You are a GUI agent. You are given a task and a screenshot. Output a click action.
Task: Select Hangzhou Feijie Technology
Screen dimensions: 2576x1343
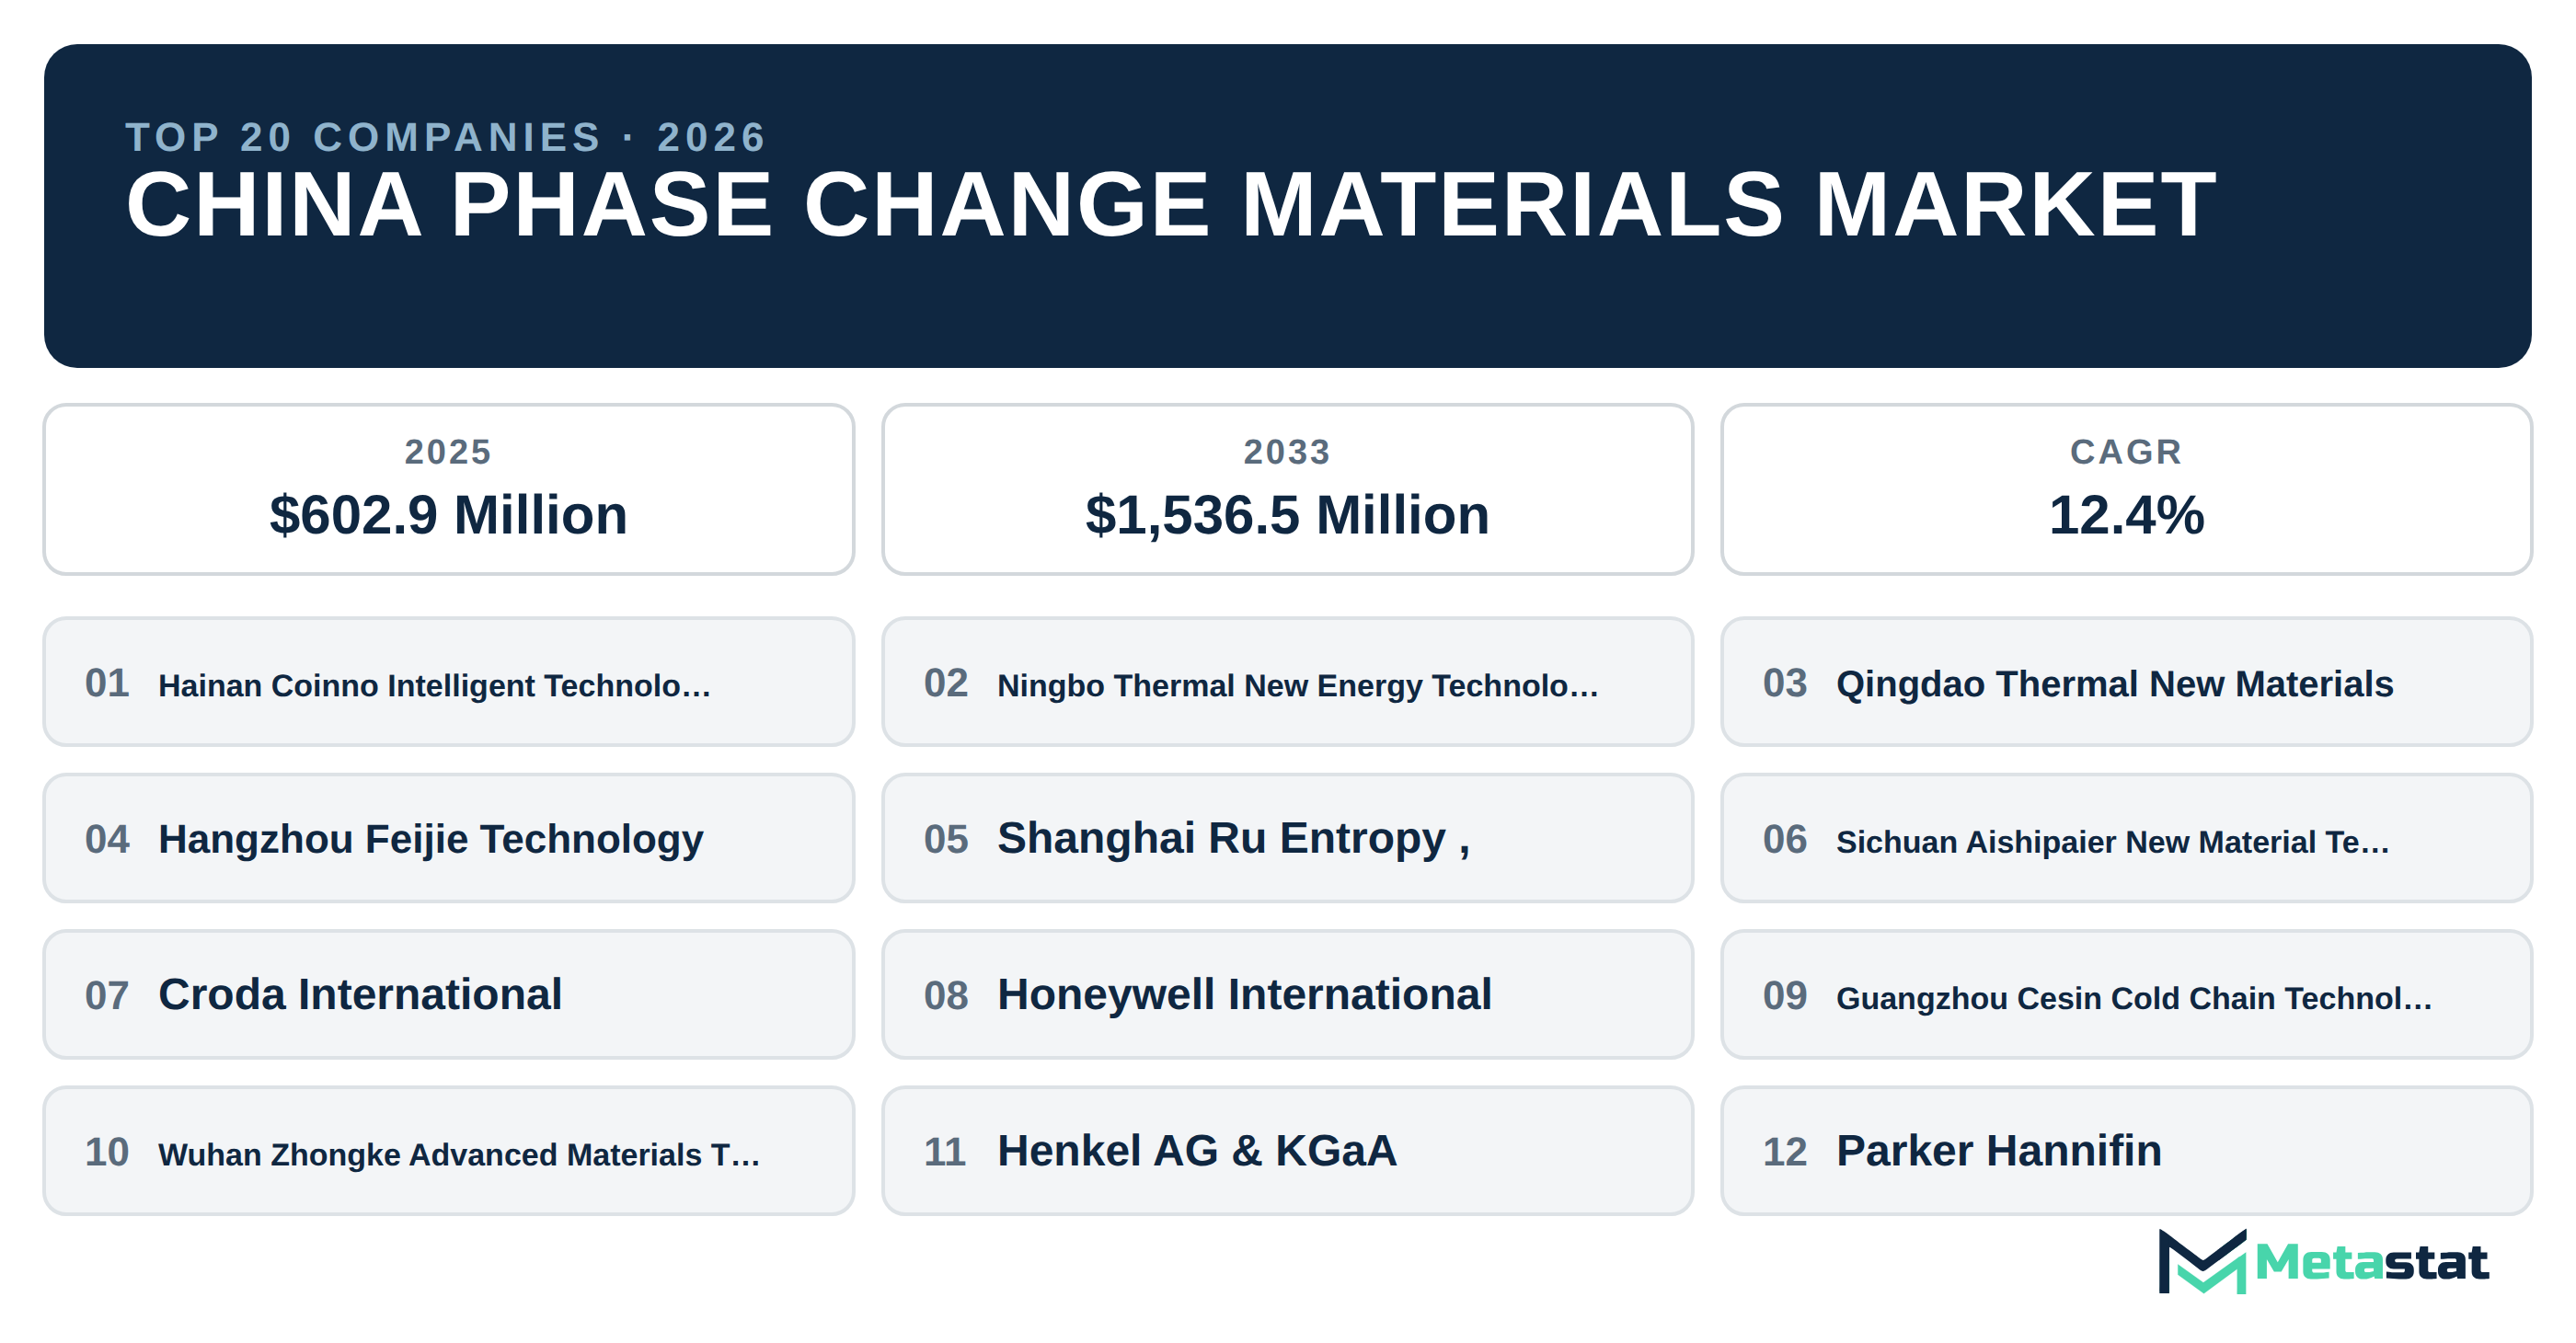(449, 838)
